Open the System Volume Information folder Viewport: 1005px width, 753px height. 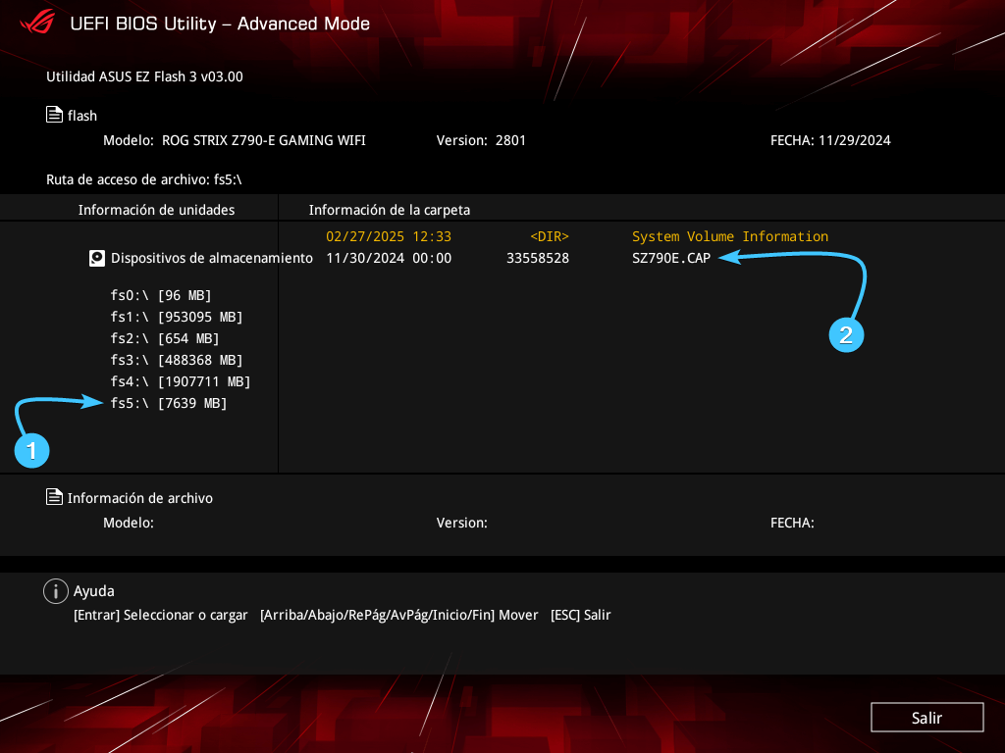pyautogui.click(x=730, y=236)
